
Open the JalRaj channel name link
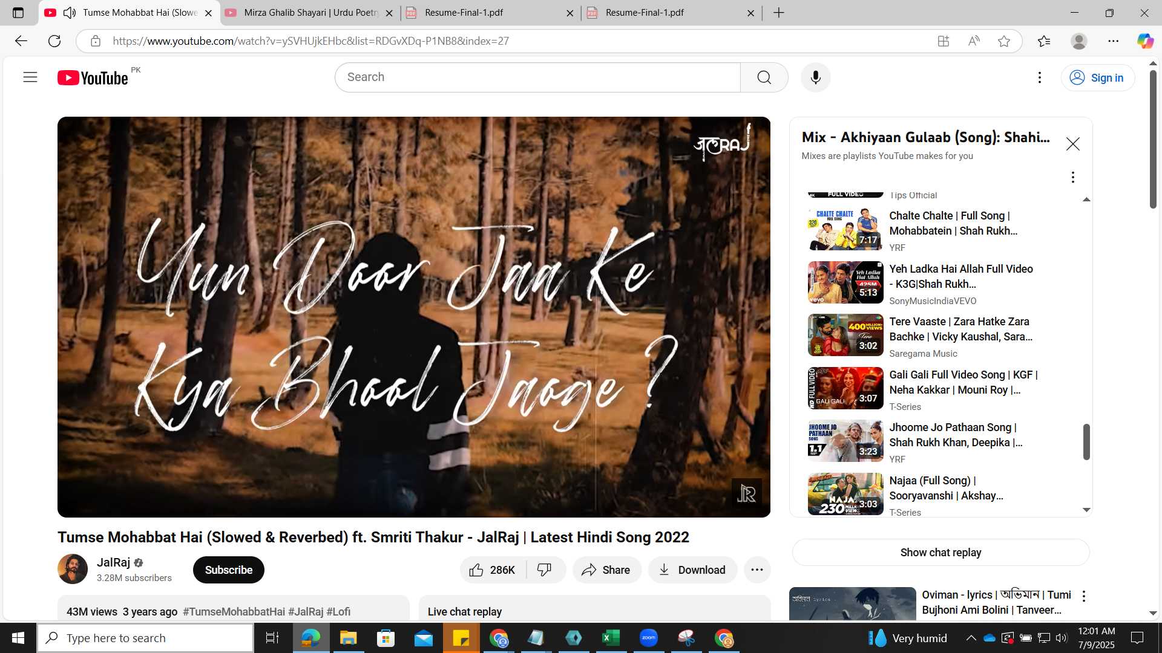pyautogui.click(x=113, y=562)
